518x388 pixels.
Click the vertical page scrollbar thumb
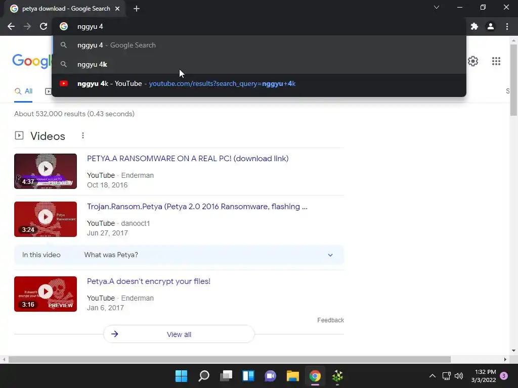pyautogui.click(x=513, y=80)
